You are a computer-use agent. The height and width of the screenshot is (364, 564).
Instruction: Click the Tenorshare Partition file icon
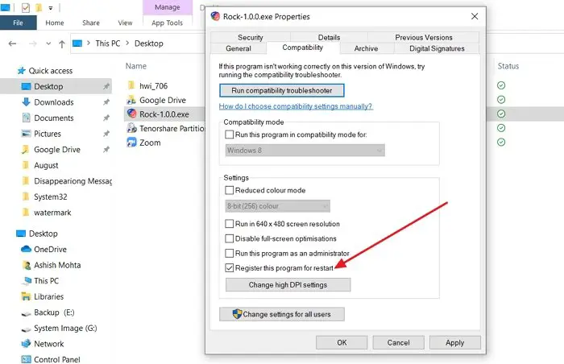131,128
